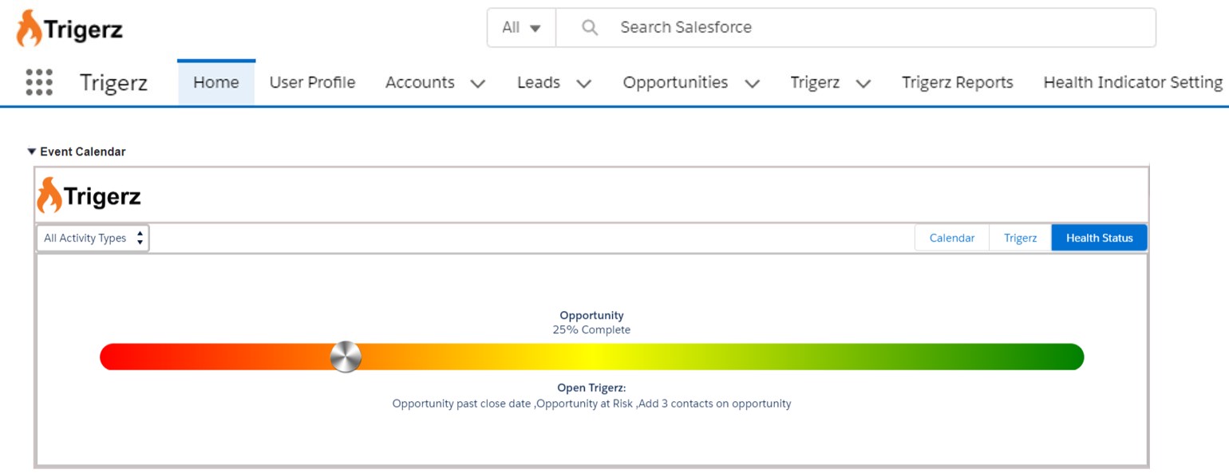
Task: Click the search magnifier icon
Action: [590, 27]
